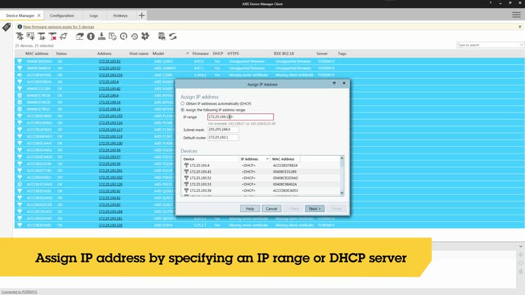Screen dimensions: 525x295
Task: Click the first add-device icon in the toolbar
Action: 20,36
